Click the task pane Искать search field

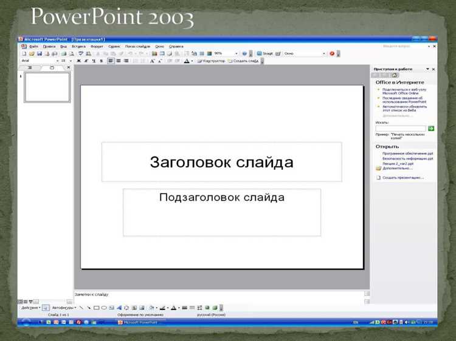click(401, 129)
